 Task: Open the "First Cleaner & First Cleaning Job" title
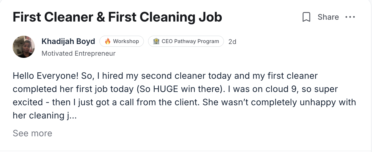(117, 17)
